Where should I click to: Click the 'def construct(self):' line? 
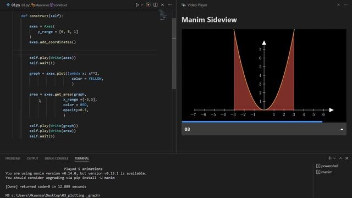click(42, 16)
